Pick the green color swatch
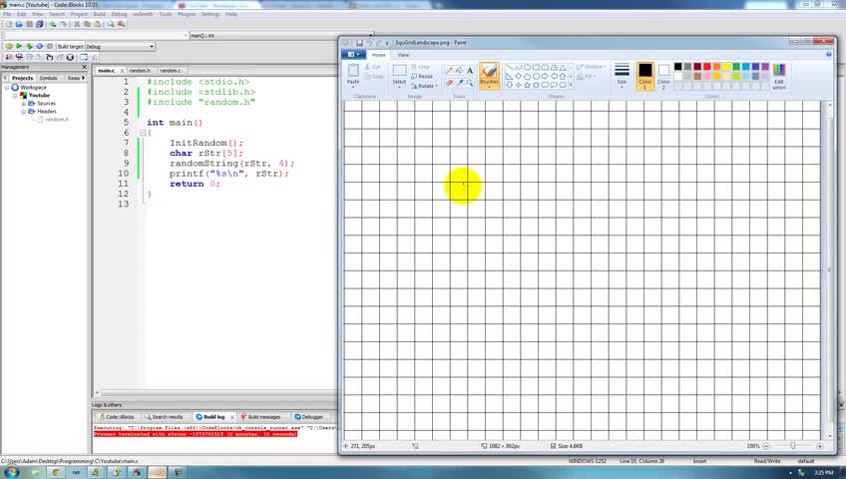 coord(736,66)
